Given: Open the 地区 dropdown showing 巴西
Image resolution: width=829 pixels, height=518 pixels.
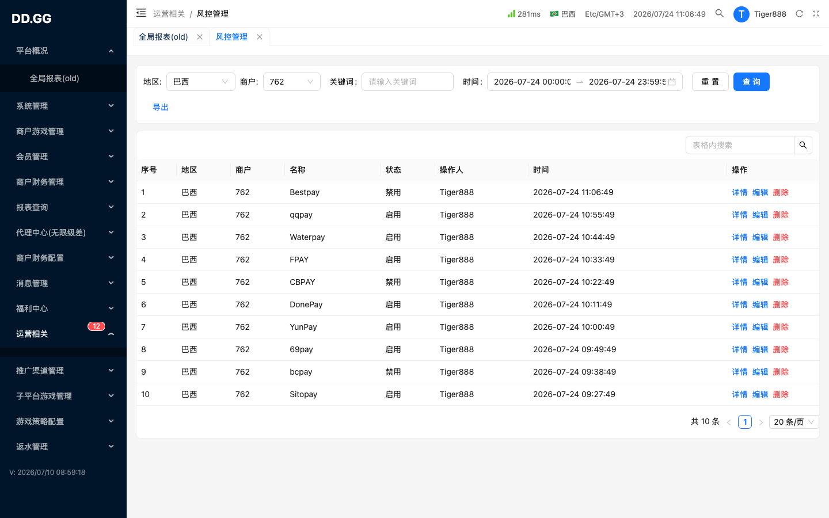Looking at the screenshot, I should [201, 82].
